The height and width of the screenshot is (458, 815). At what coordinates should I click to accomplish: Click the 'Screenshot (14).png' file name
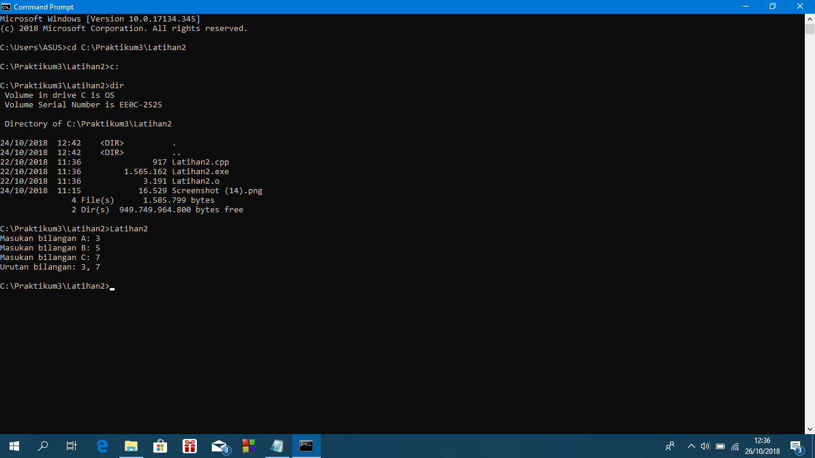(x=217, y=191)
